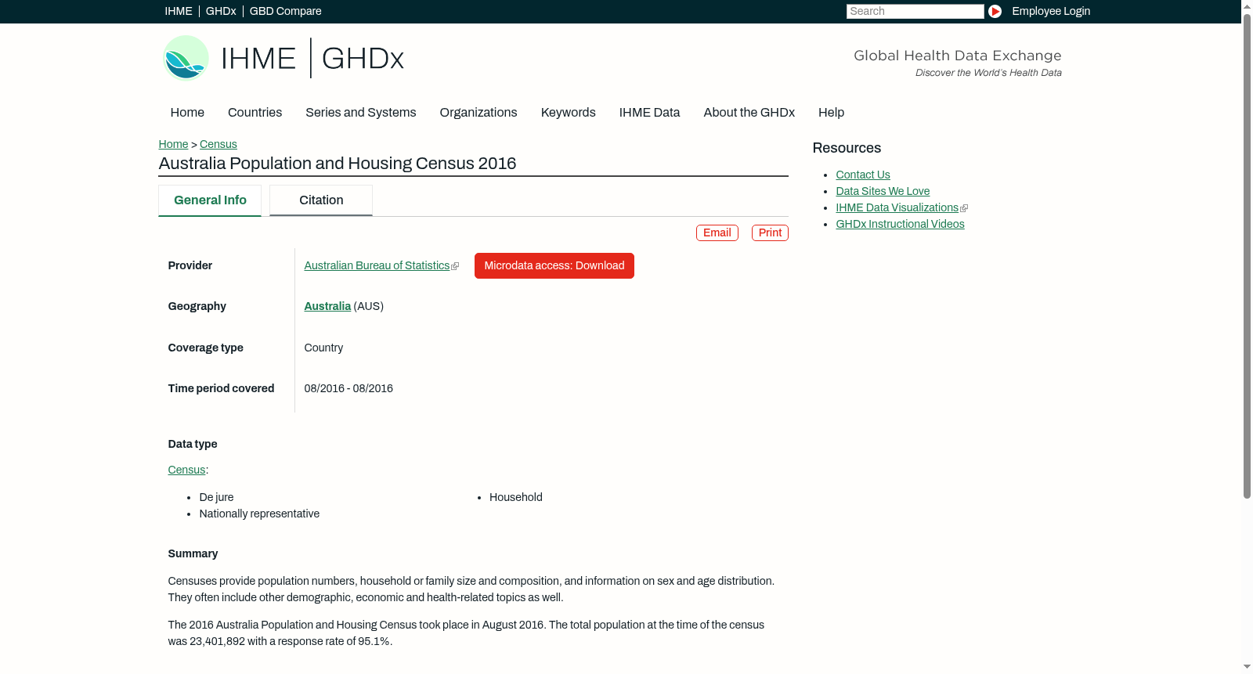Follow the Australia geography link
The height and width of the screenshot is (674, 1253).
point(327,306)
